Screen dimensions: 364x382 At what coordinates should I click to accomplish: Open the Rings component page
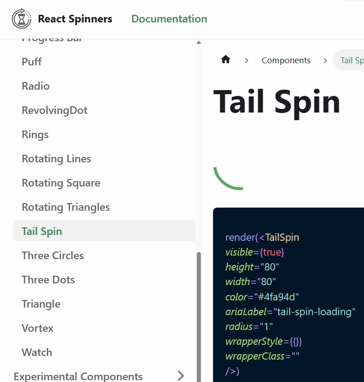35,135
